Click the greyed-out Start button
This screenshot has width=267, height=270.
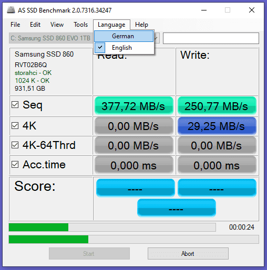coord(89,253)
